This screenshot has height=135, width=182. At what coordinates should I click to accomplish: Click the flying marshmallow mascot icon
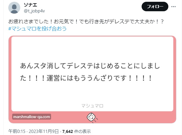coord(92,118)
